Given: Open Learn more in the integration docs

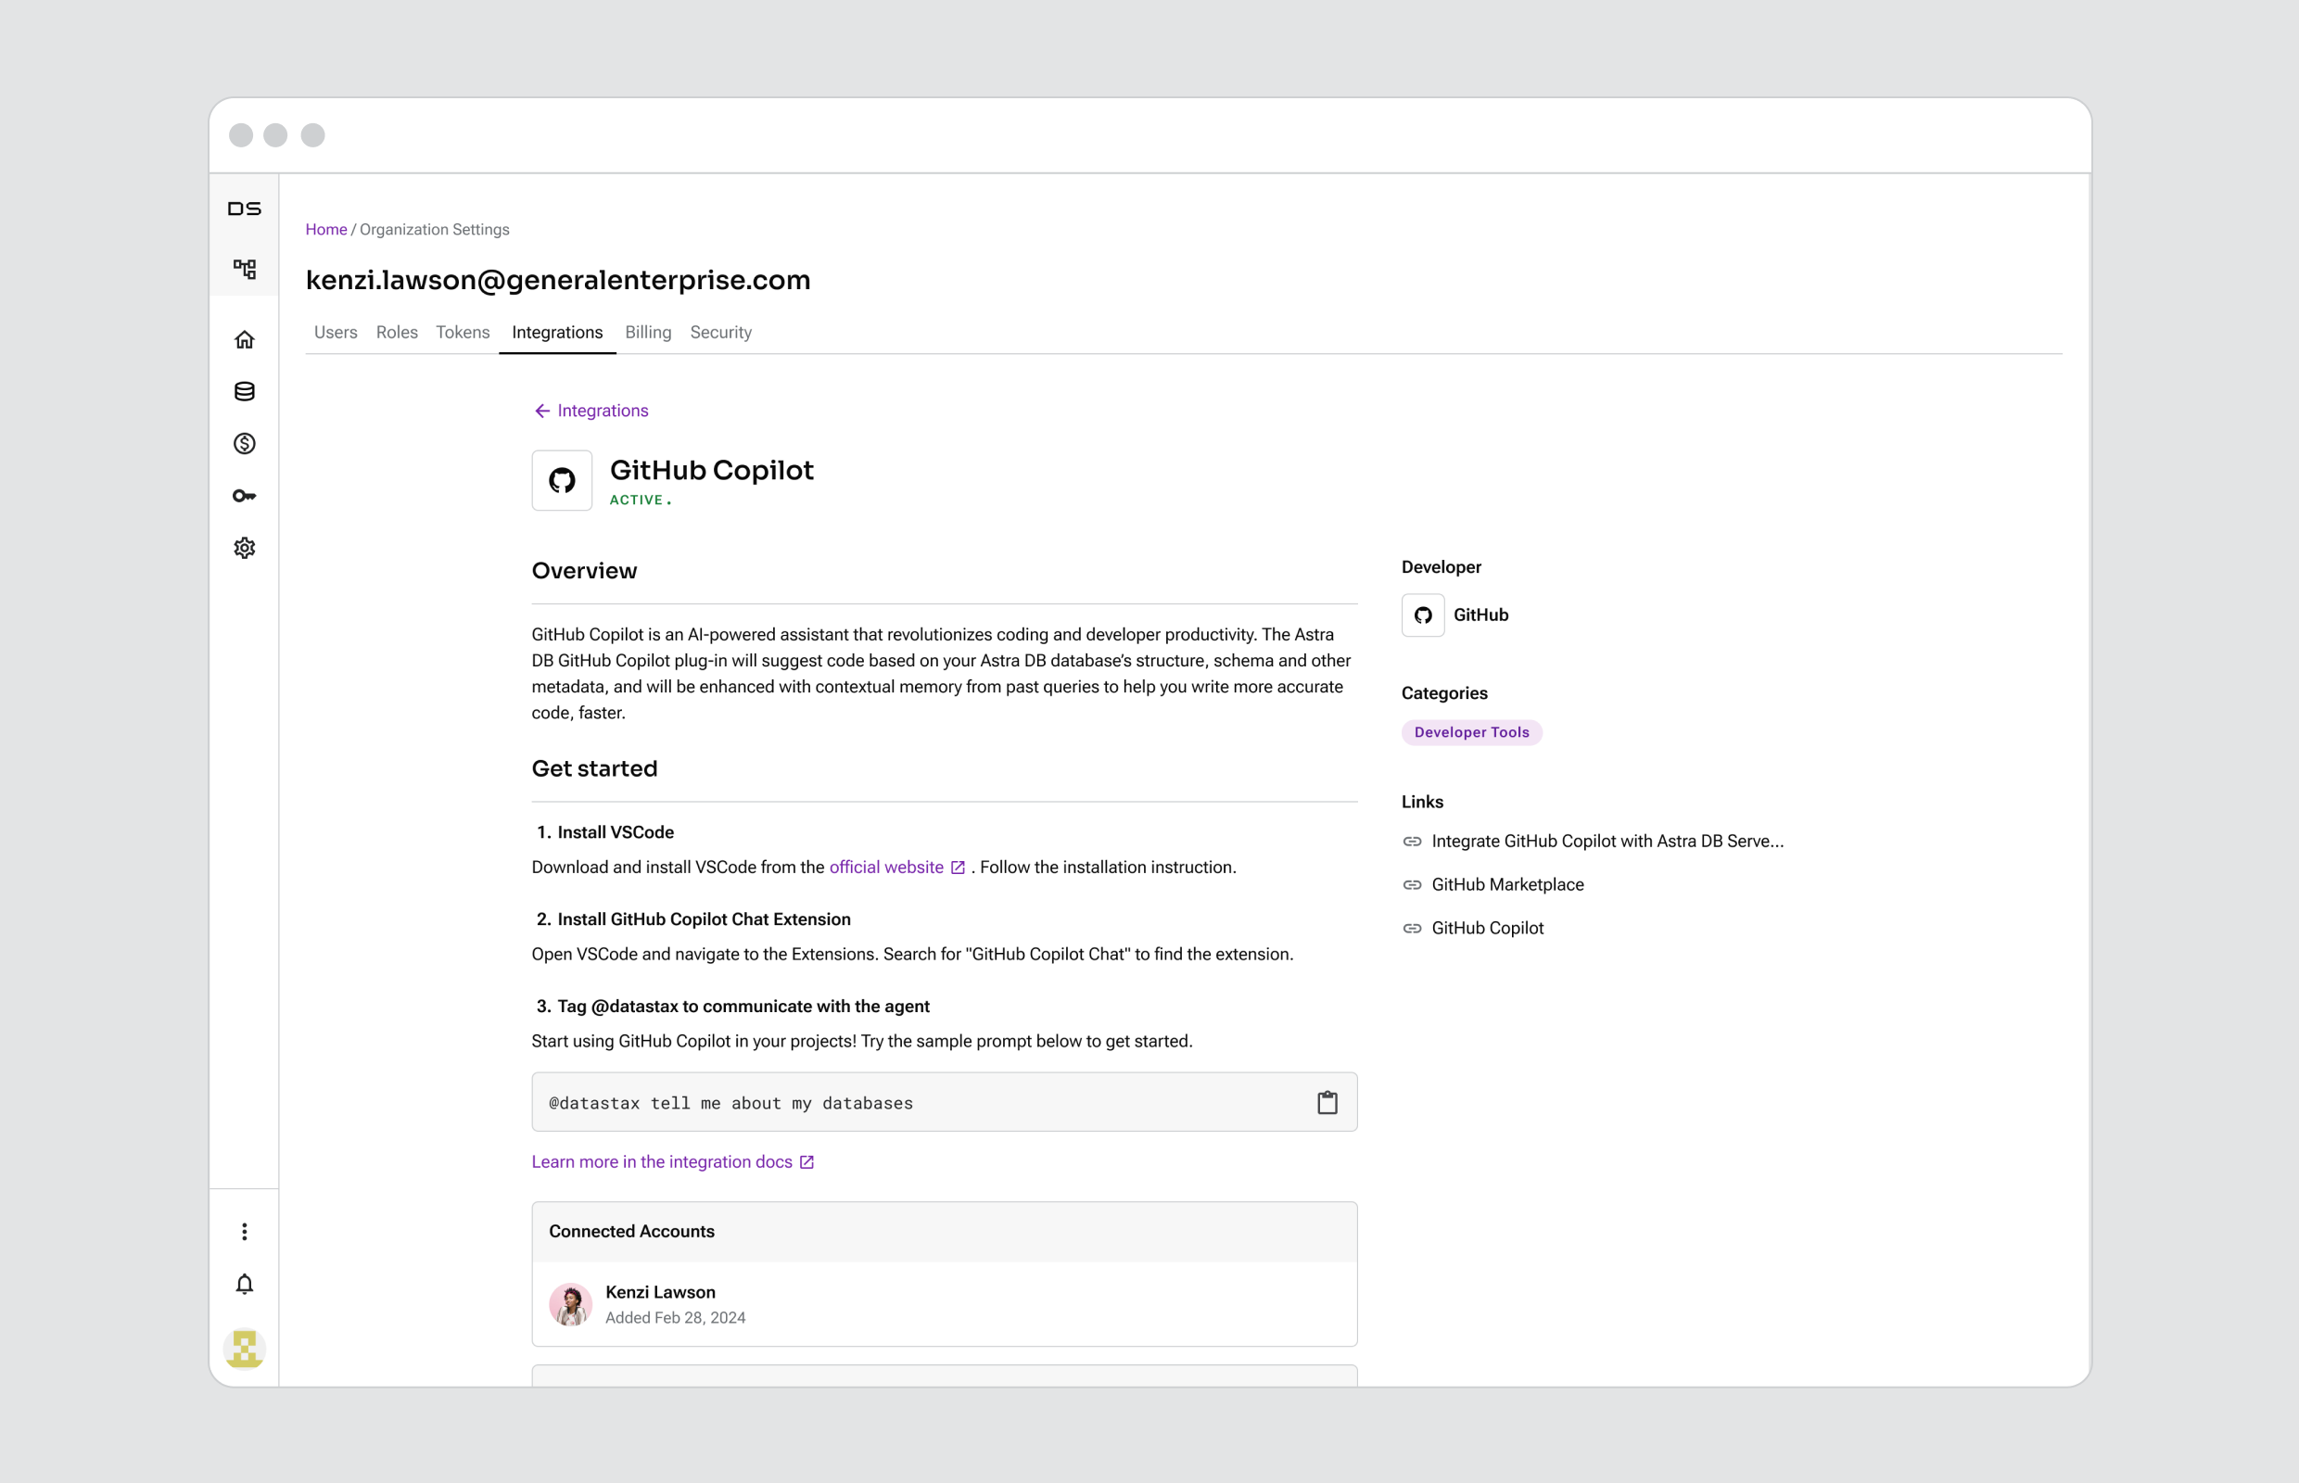Looking at the screenshot, I should point(662,1162).
